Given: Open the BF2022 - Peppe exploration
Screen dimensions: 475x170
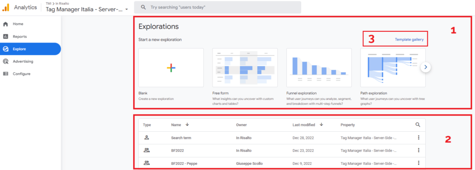Looking at the screenshot, I should pyautogui.click(x=184, y=164).
